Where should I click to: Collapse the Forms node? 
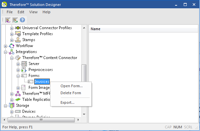click(18, 76)
